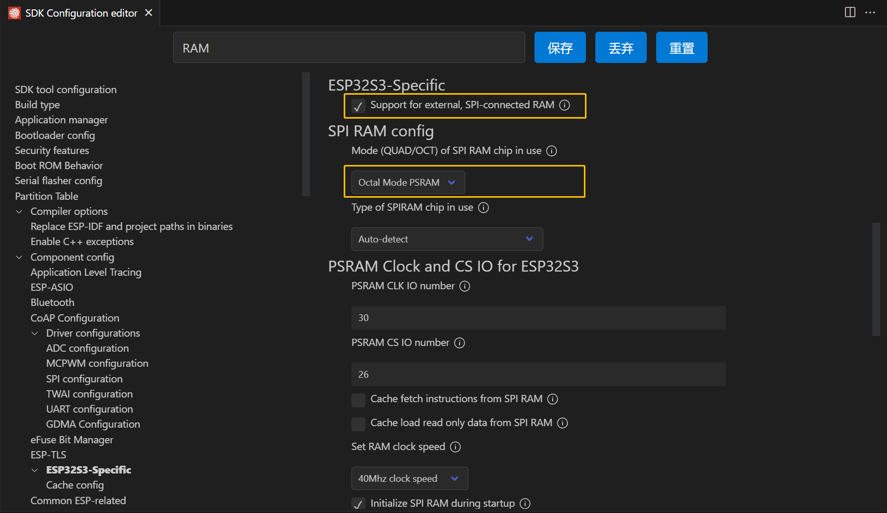Select ESP-ASIO in the tree
The height and width of the screenshot is (513, 887).
(52, 287)
